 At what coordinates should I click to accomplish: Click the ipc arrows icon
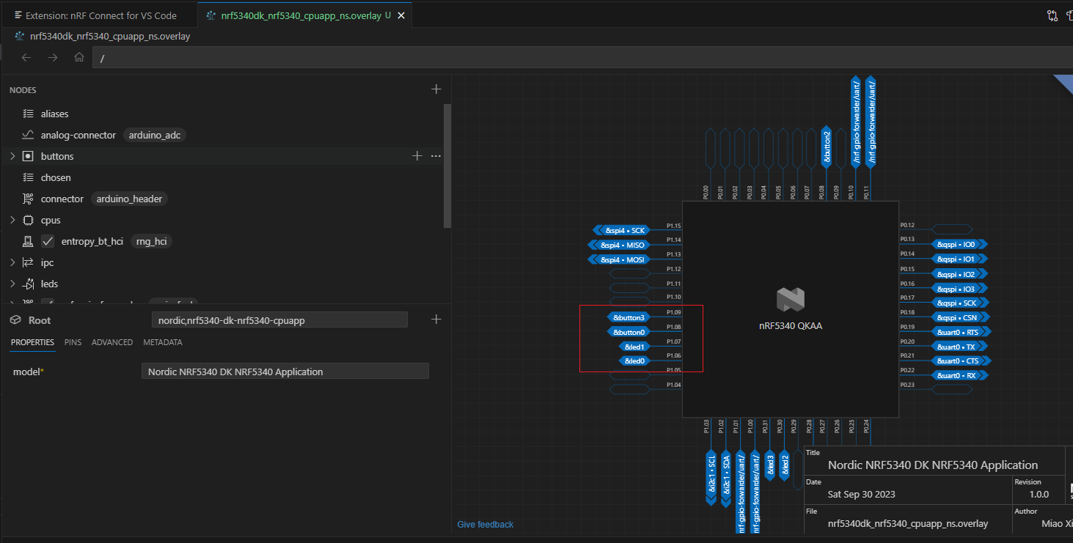coord(28,263)
